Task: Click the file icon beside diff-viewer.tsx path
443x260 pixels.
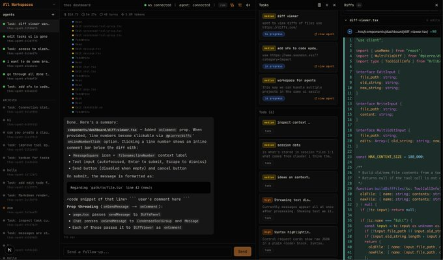Action: (x=350, y=32)
